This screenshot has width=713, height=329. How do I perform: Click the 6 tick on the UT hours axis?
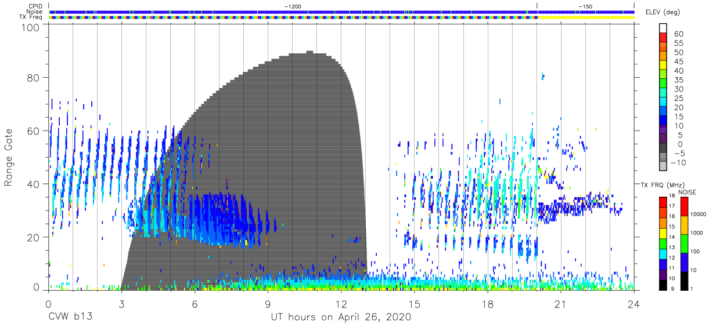click(195, 303)
